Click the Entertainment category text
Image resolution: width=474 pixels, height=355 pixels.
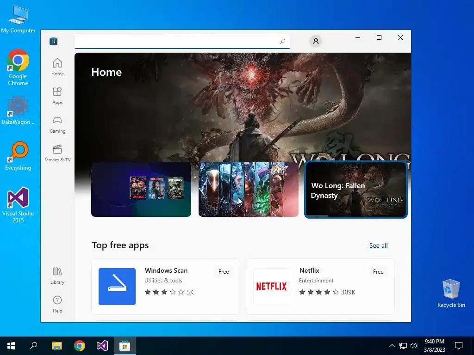[x=316, y=281]
